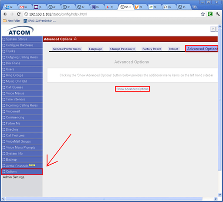Open Trunks in the sidebar
223x202 pixels.
tap(22, 51)
